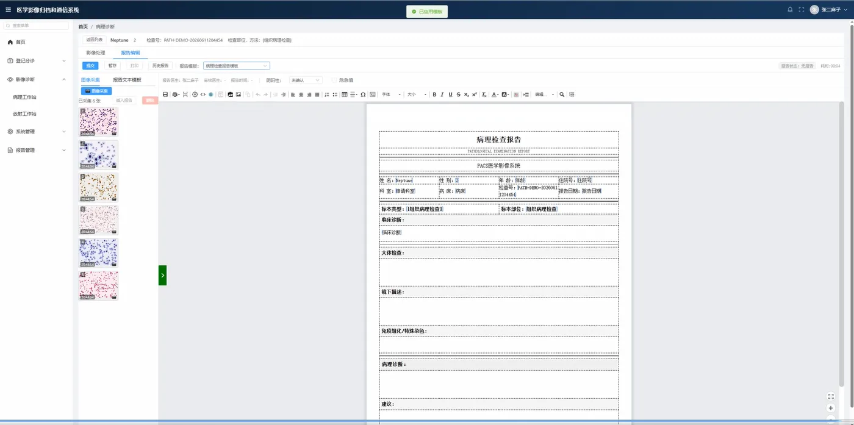Select the thumbnail numbered 4
854x425 pixels.
tap(98, 252)
